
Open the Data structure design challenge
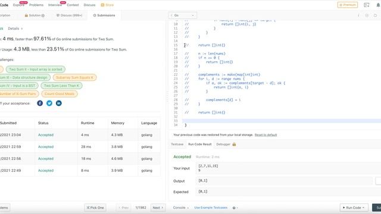click(24, 77)
